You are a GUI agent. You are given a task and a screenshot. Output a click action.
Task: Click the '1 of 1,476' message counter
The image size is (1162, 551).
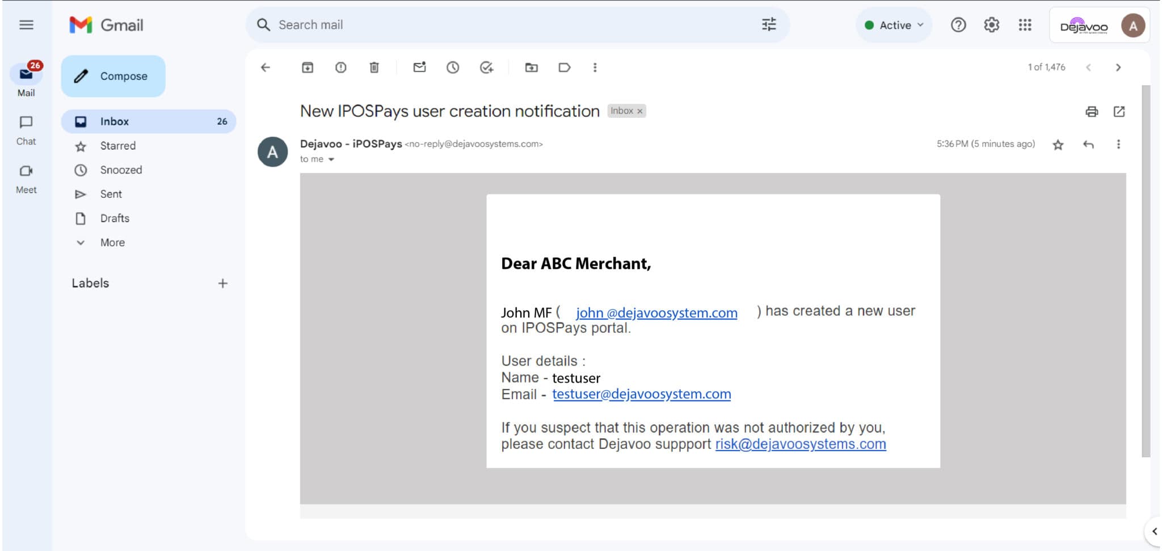(x=1046, y=67)
